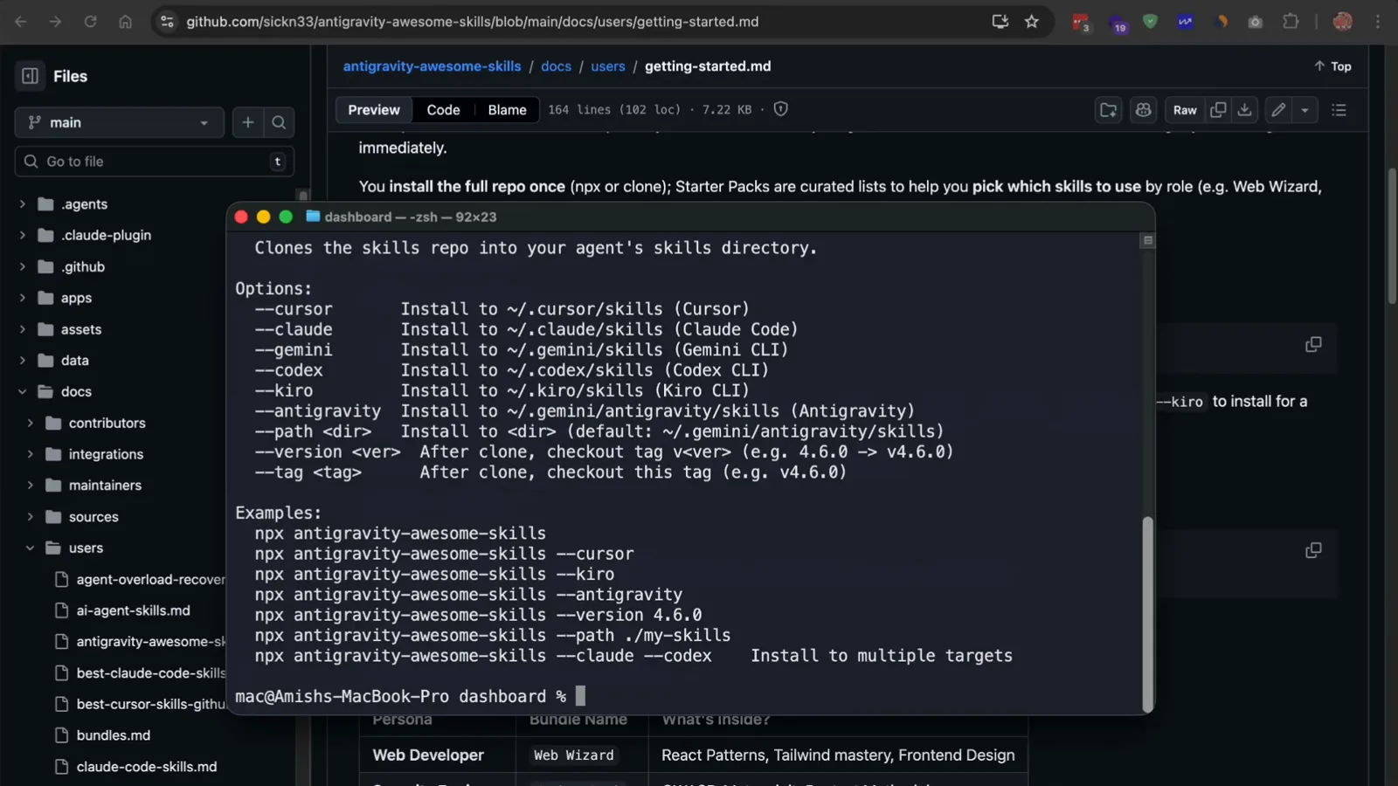Open the browser extensions puzzle icon
Screen dimensions: 1398x786
click(x=1291, y=22)
